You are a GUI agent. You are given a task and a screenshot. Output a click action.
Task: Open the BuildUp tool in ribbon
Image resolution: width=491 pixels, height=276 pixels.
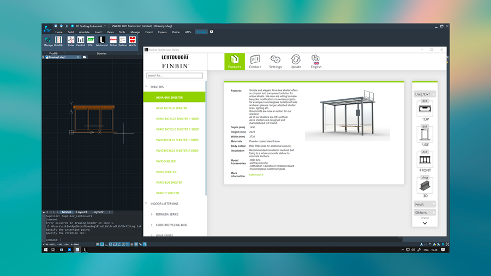(58, 41)
